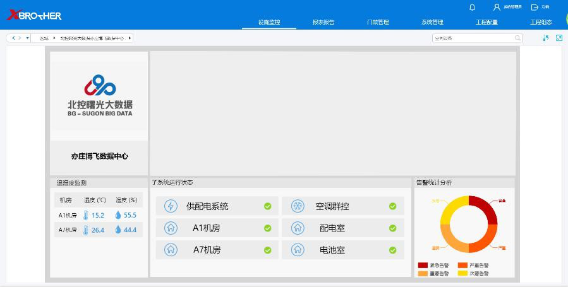Open the 亦庄博飞数据中心 title link
Screen dimensions: 568x287
99,156
